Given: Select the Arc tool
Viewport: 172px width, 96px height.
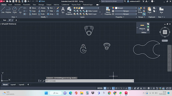Looking at the screenshot, I should tap(20, 10).
